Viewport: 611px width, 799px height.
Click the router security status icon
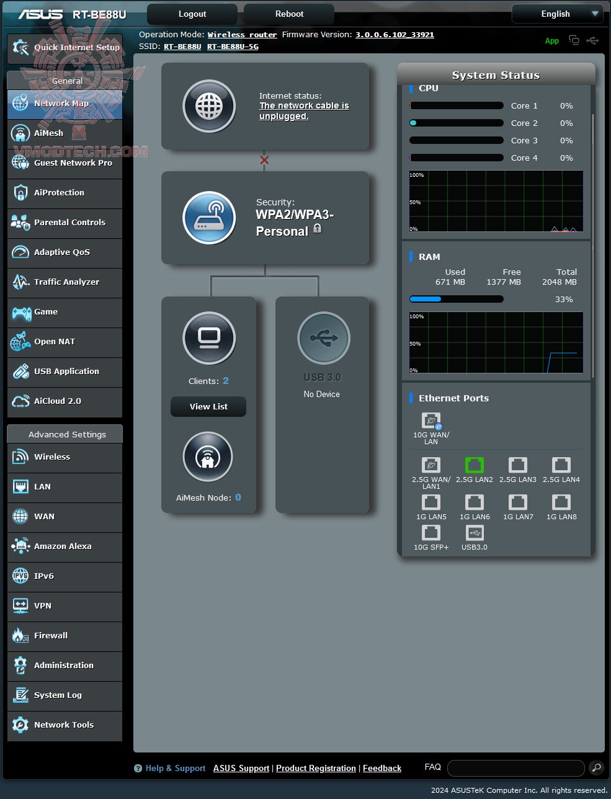pos(209,218)
